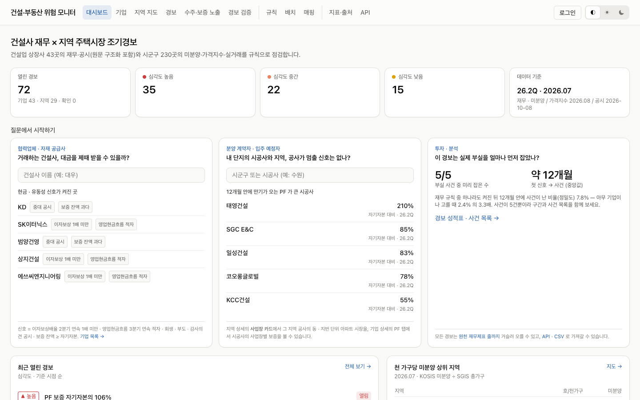
Task: Open the 배치 navigation item
Action: point(290,12)
